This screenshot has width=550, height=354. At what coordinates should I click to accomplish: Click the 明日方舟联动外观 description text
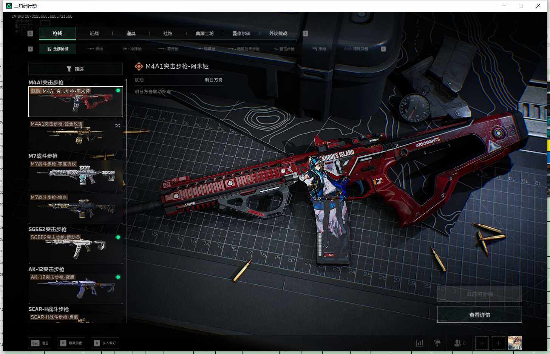(153, 92)
